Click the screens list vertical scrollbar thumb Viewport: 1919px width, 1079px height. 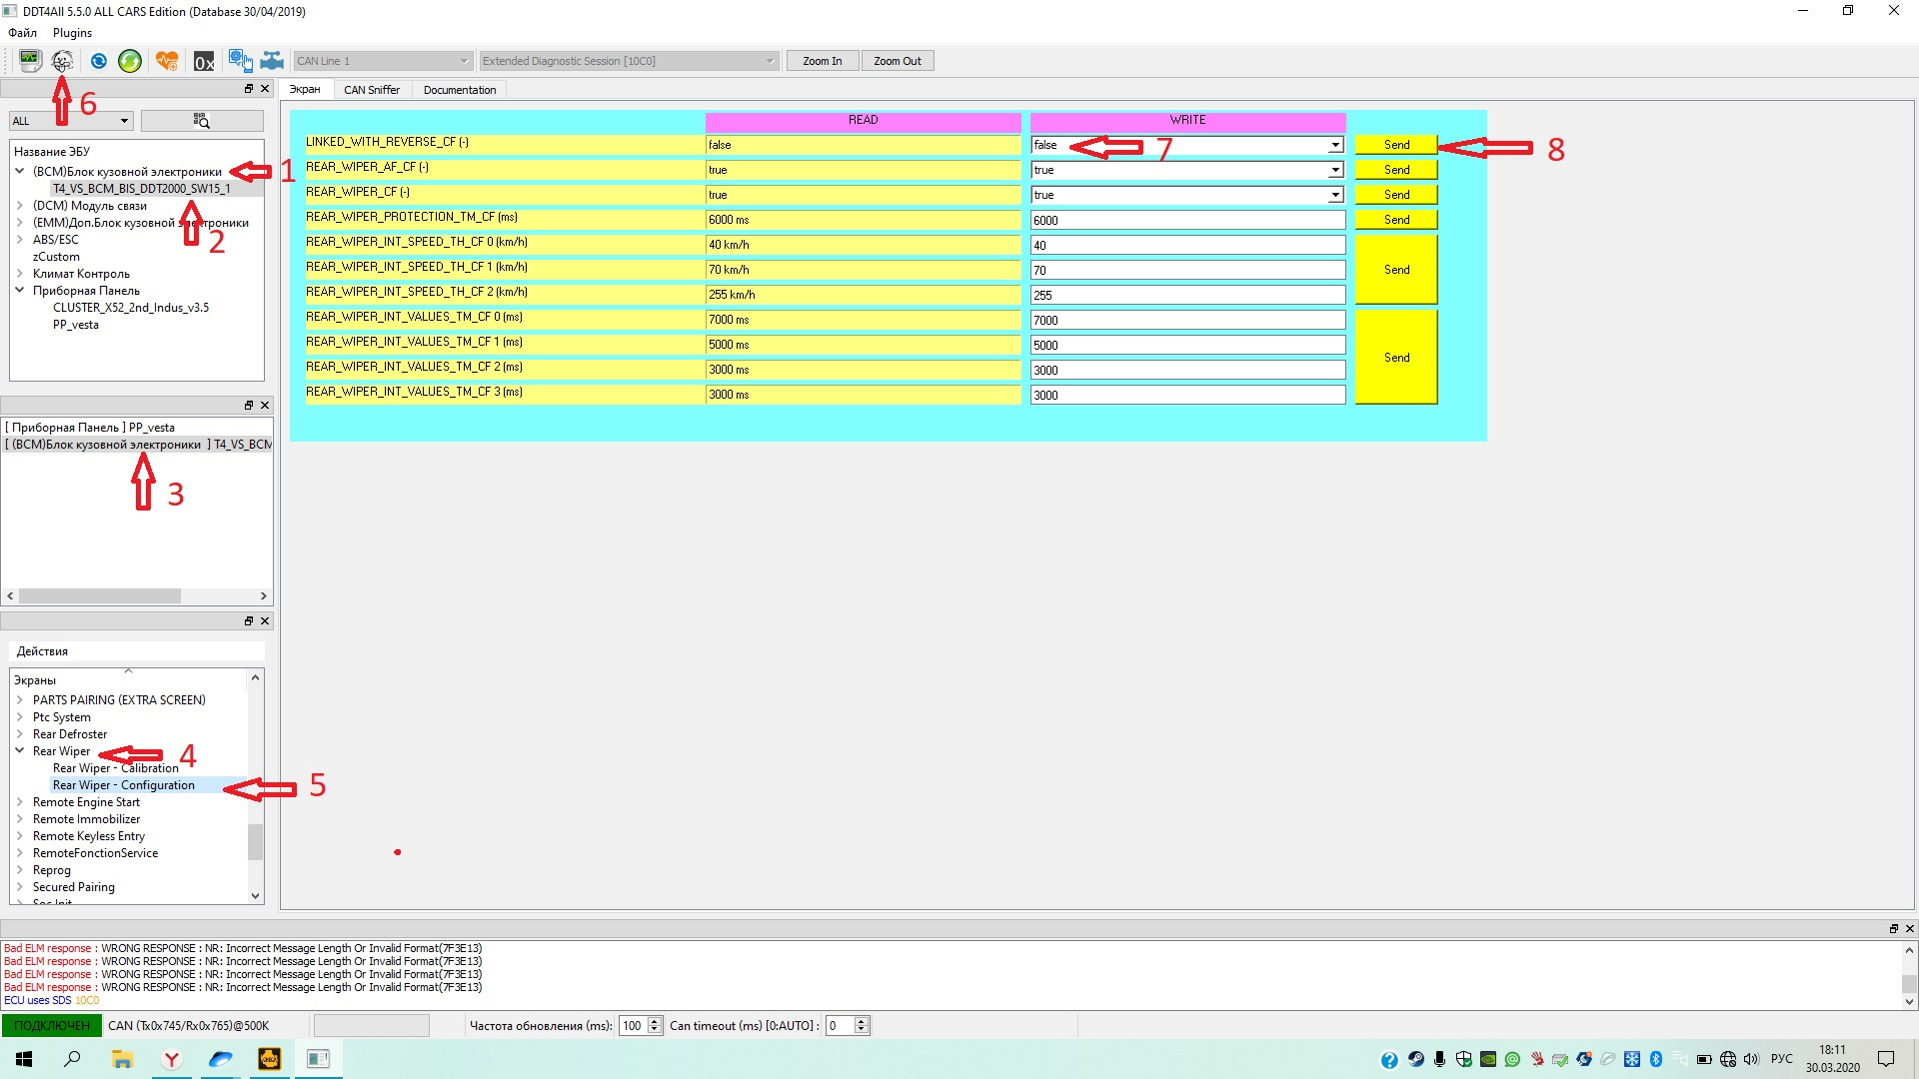[255, 842]
